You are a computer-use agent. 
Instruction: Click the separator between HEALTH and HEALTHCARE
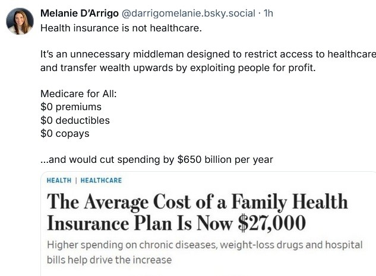click(x=76, y=181)
